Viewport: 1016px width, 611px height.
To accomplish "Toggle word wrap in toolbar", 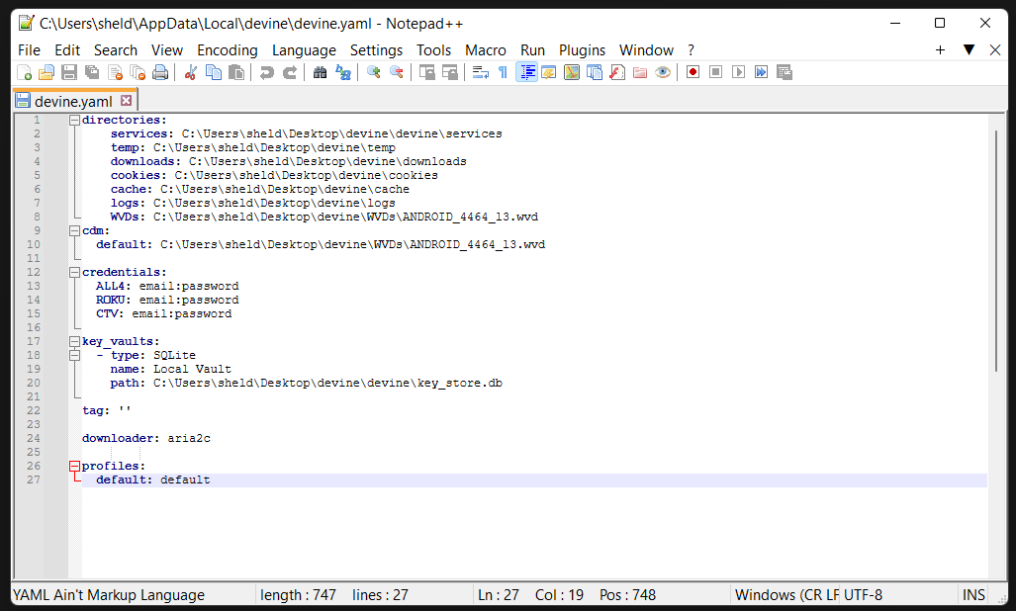I will point(480,72).
